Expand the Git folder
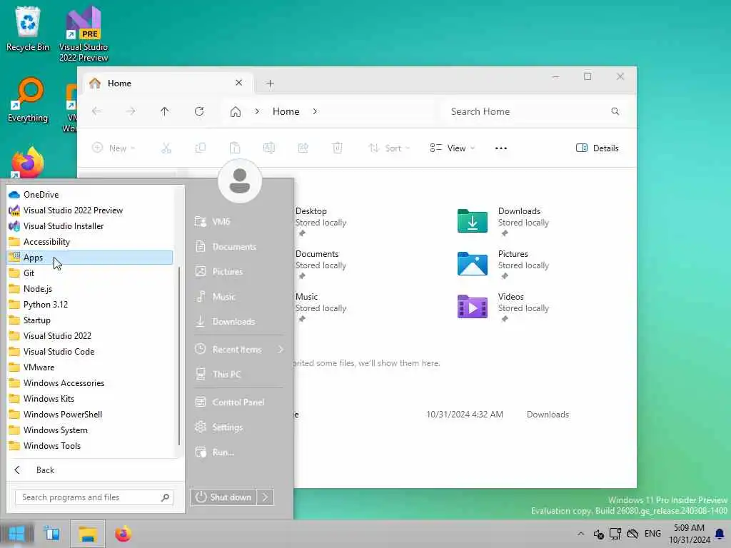Screen dimensions: 731x548 pos(90,273)
